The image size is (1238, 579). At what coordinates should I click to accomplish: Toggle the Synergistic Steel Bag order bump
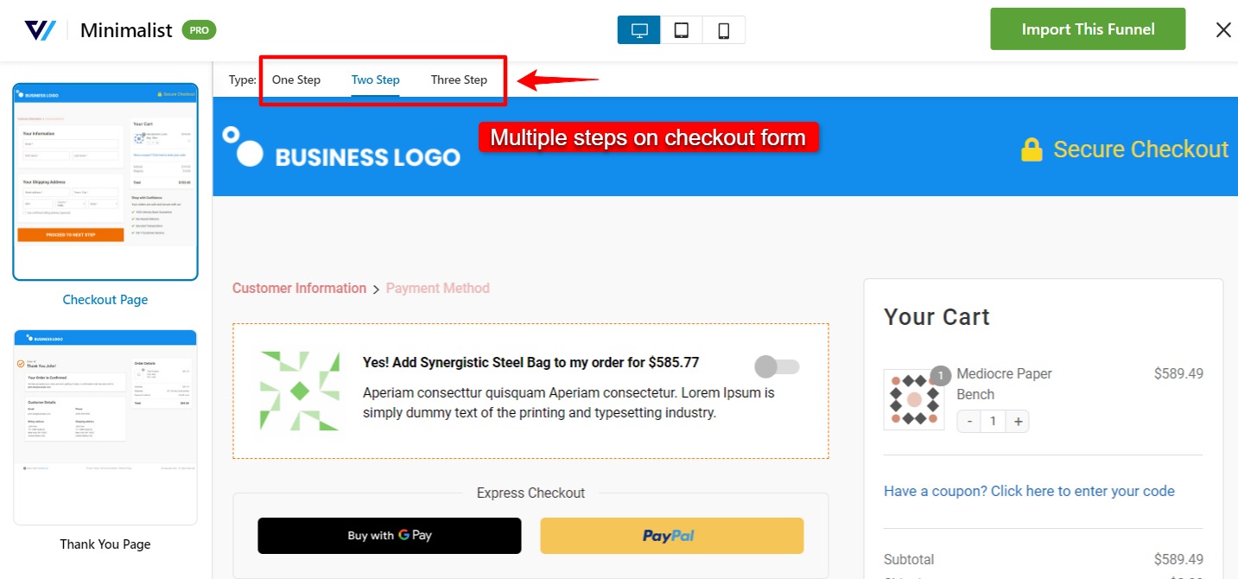click(777, 366)
